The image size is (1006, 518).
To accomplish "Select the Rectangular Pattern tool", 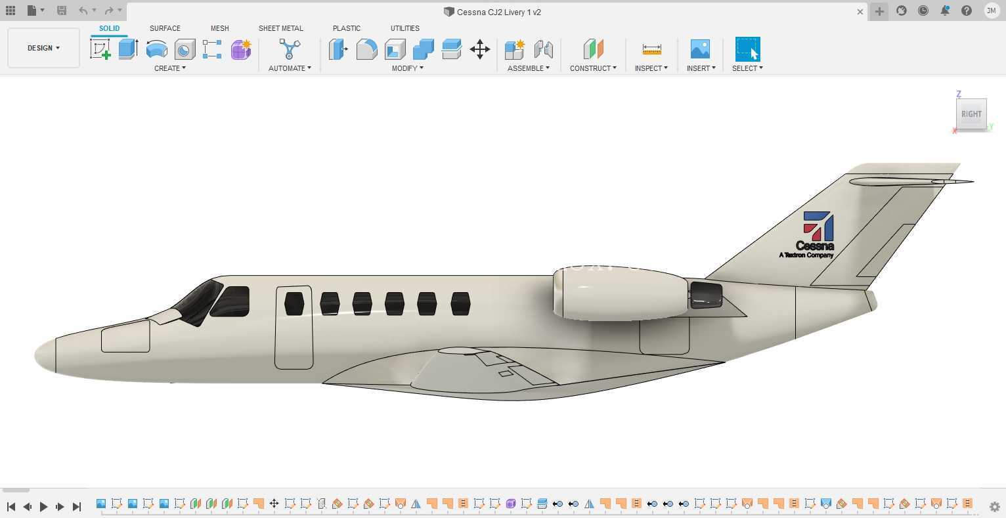I will point(212,49).
